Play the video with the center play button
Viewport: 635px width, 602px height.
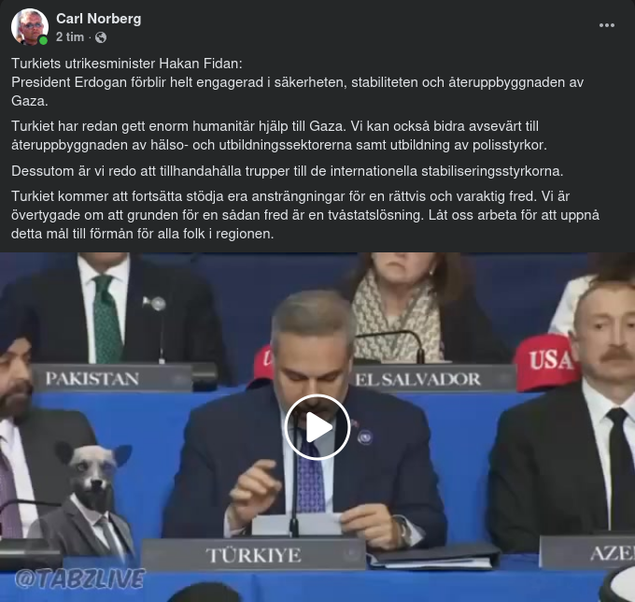click(x=317, y=427)
